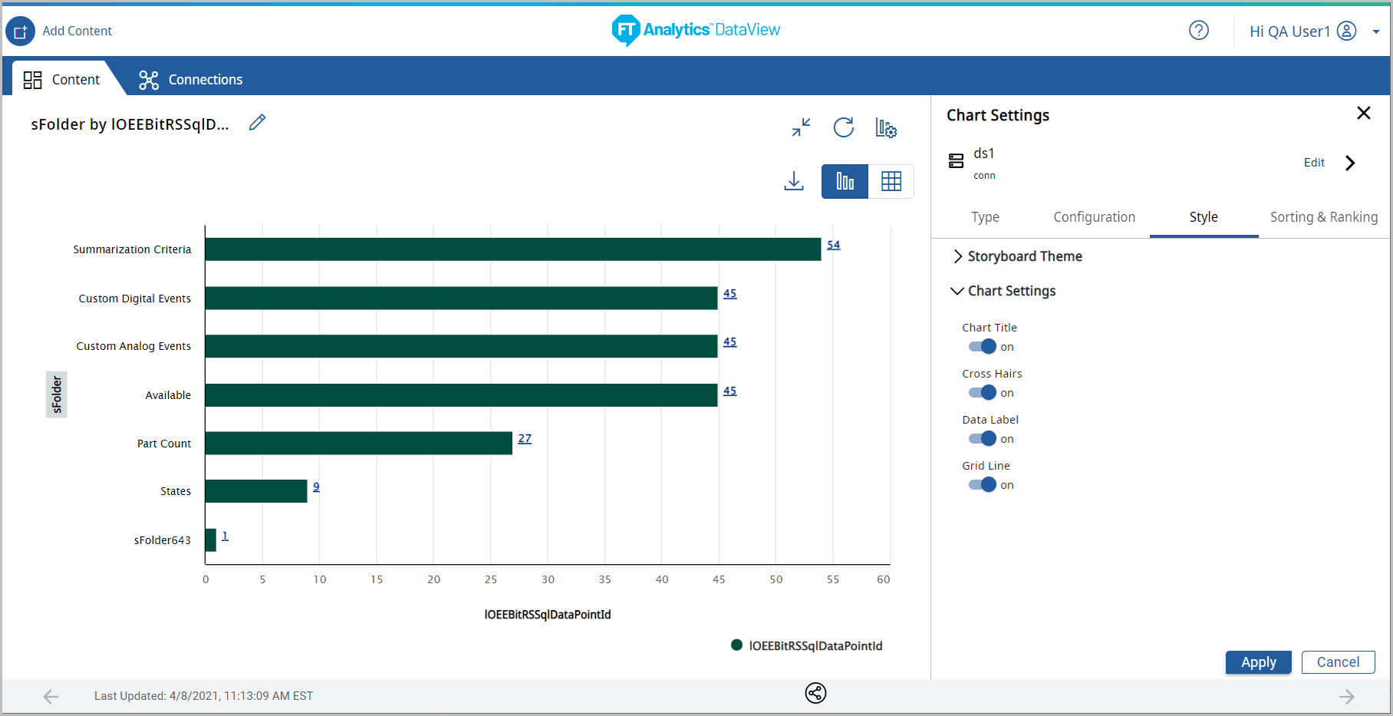Click the share icon in footer
The height and width of the screenshot is (716, 1393).
click(x=815, y=693)
